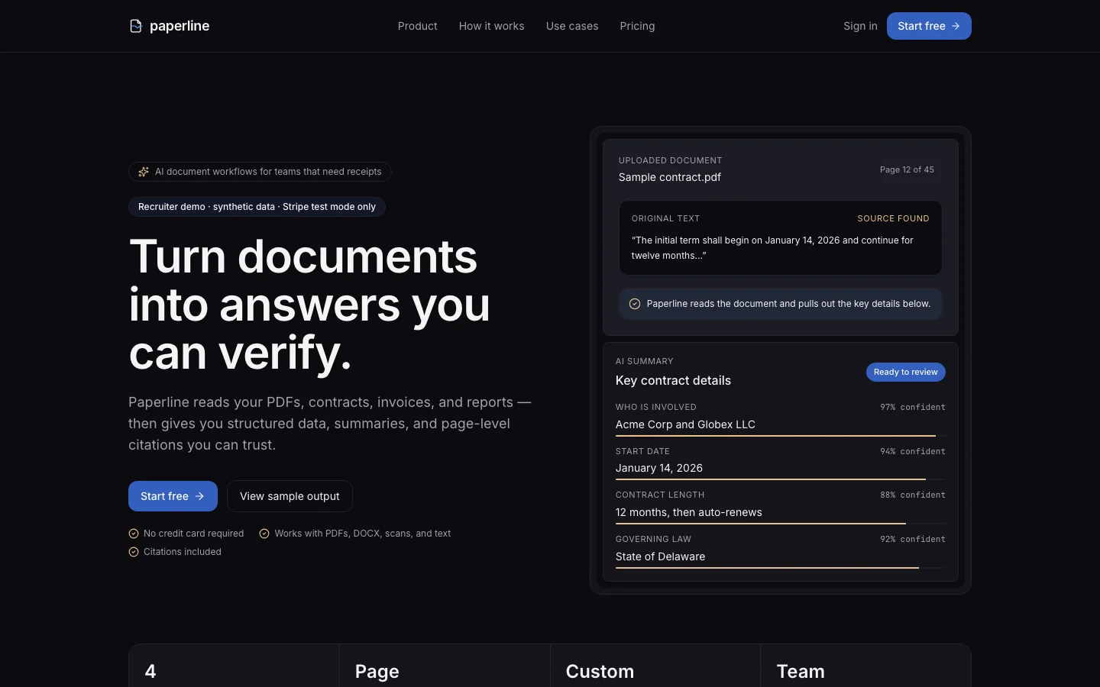Click the 97% confident label
The height and width of the screenshot is (687, 1100).
click(913, 407)
